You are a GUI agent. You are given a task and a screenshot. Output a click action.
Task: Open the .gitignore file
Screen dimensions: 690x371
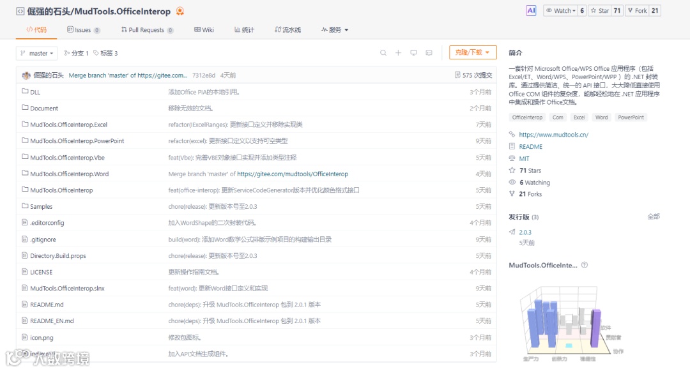(x=43, y=239)
